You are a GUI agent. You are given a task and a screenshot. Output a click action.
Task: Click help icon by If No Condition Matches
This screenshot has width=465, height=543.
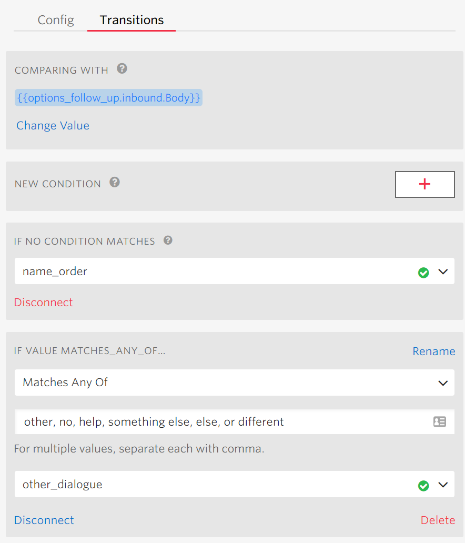(x=168, y=240)
